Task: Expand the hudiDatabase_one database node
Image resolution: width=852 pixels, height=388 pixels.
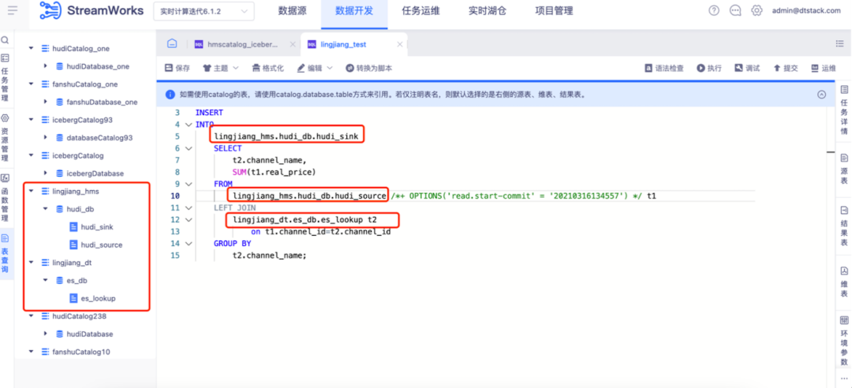Action: tap(45, 66)
